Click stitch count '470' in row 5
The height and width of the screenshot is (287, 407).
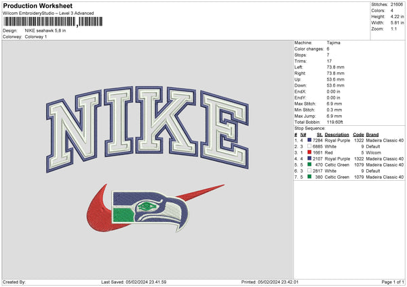coord(319,165)
